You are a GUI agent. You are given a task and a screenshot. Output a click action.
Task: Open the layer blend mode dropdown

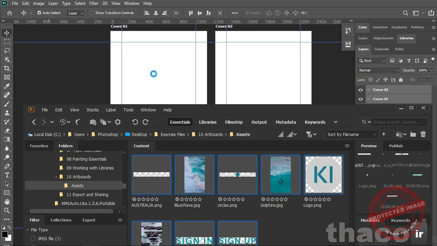(x=378, y=70)
